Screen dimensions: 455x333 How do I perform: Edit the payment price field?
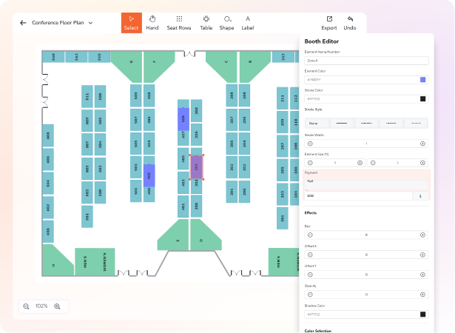358,196
